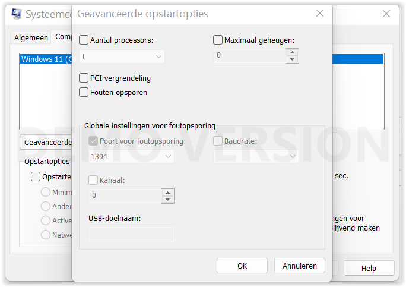The image size is (406, 287).
Task: Decrease the Kanaal value spinner
Action: 167,199
